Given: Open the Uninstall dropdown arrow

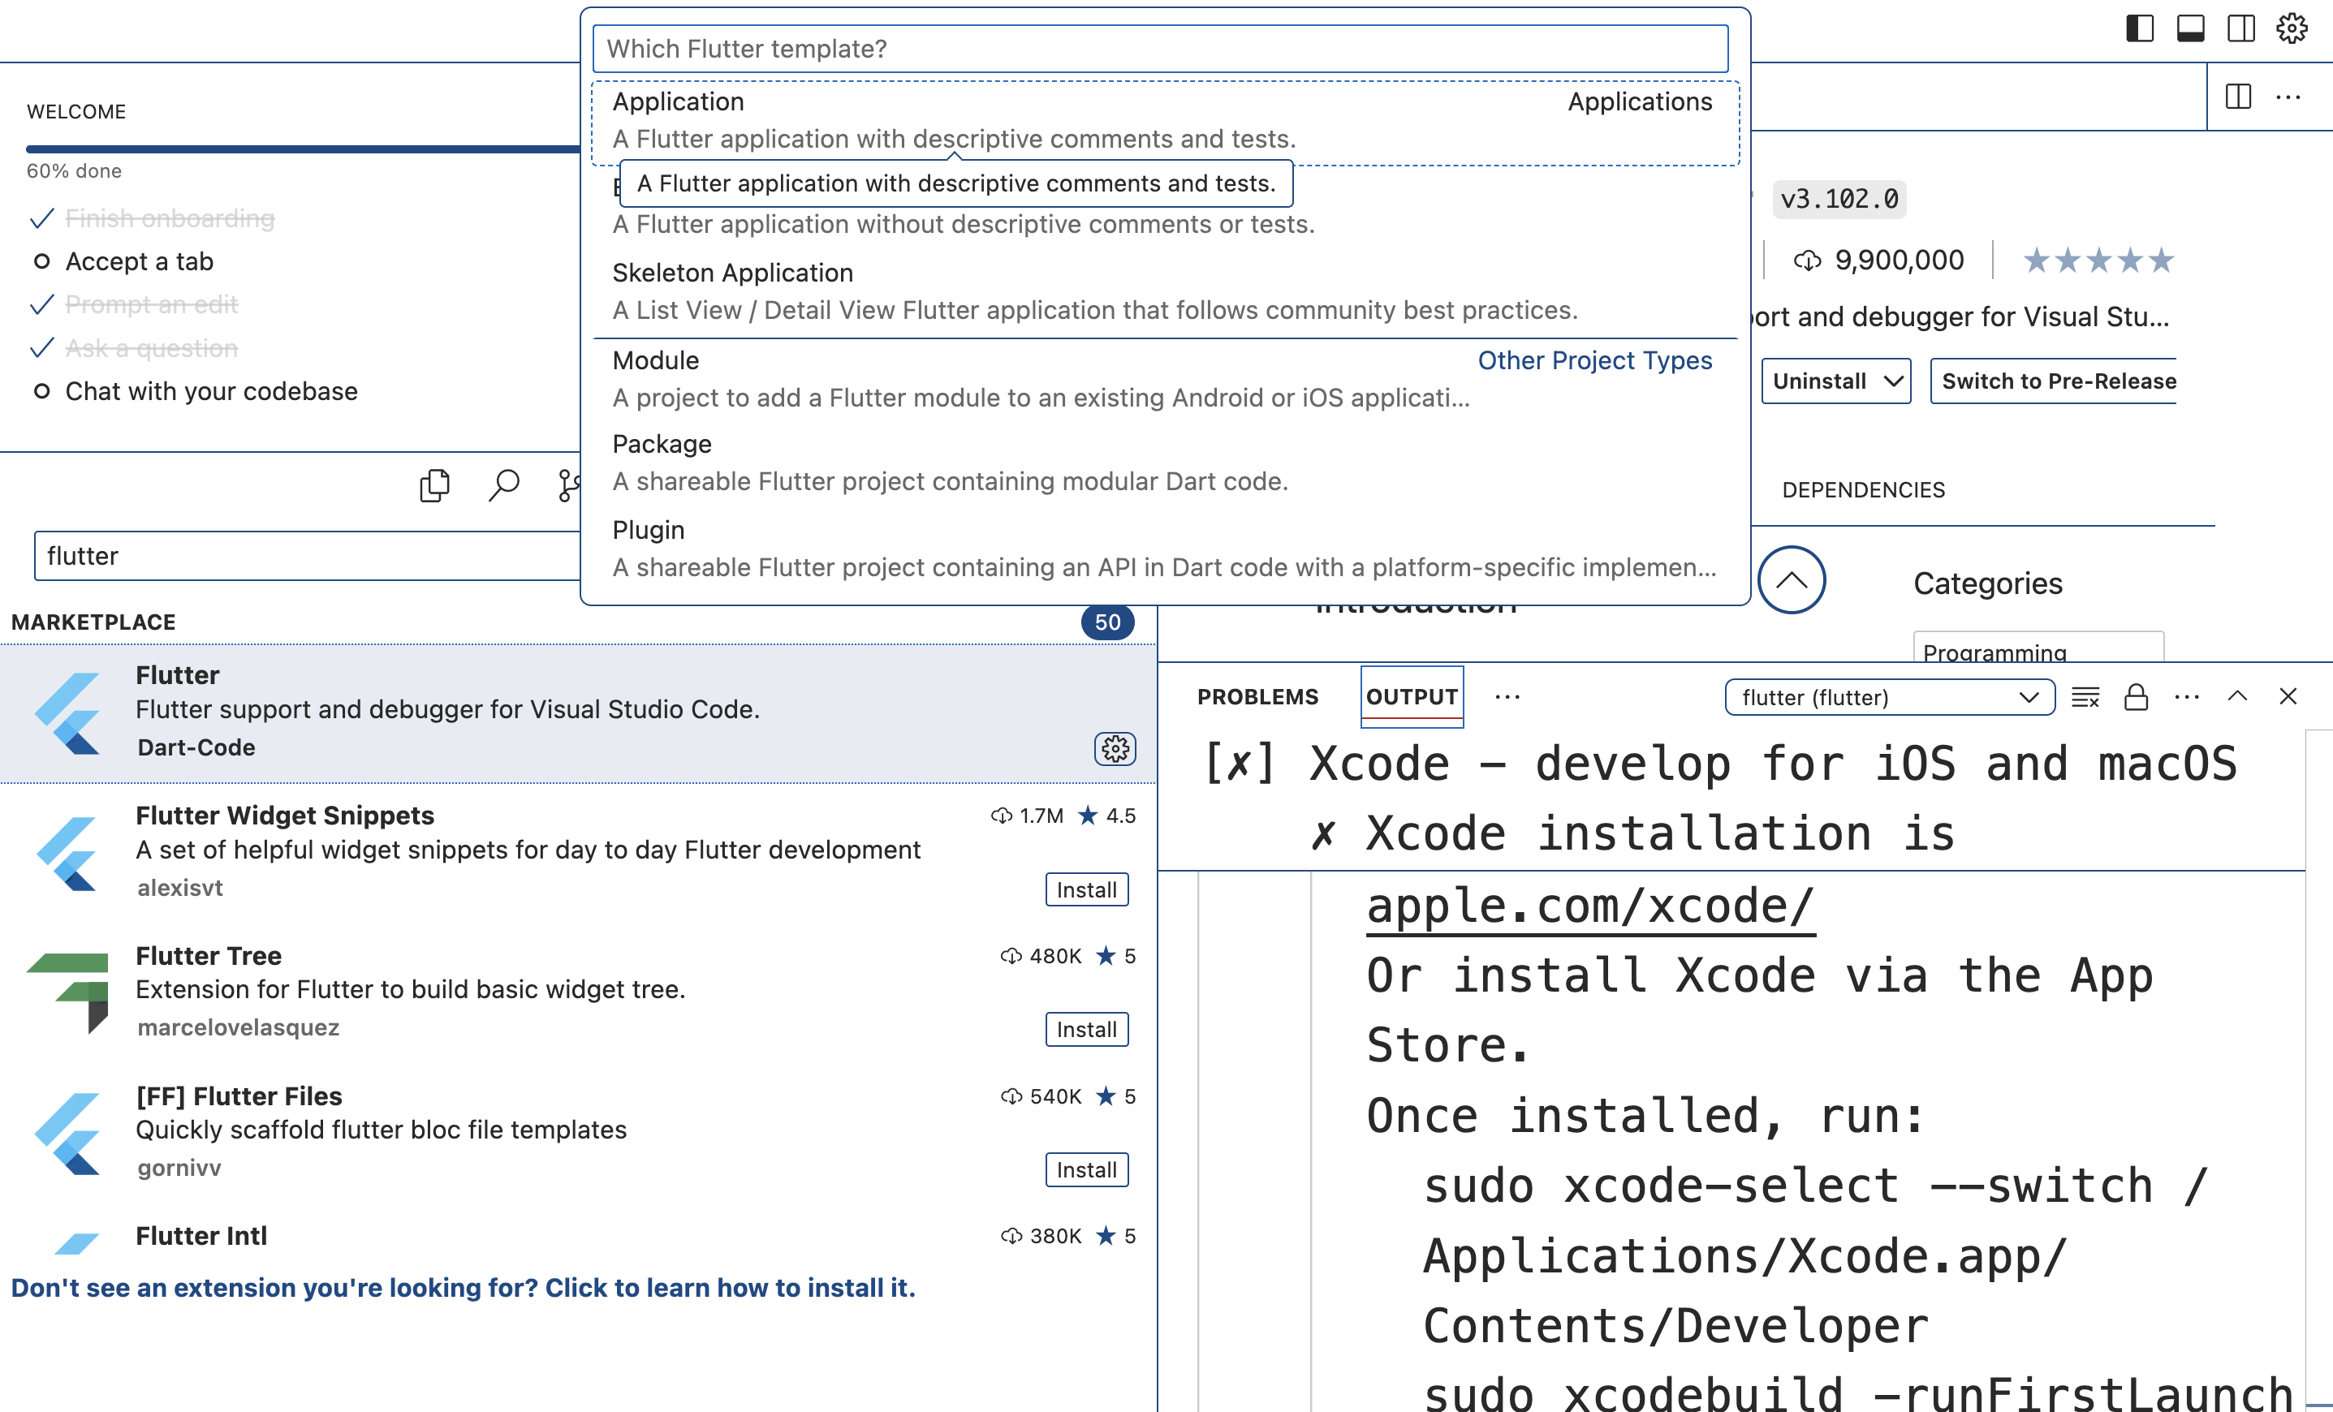Looking at the screenshot, I should [1893, 381].
